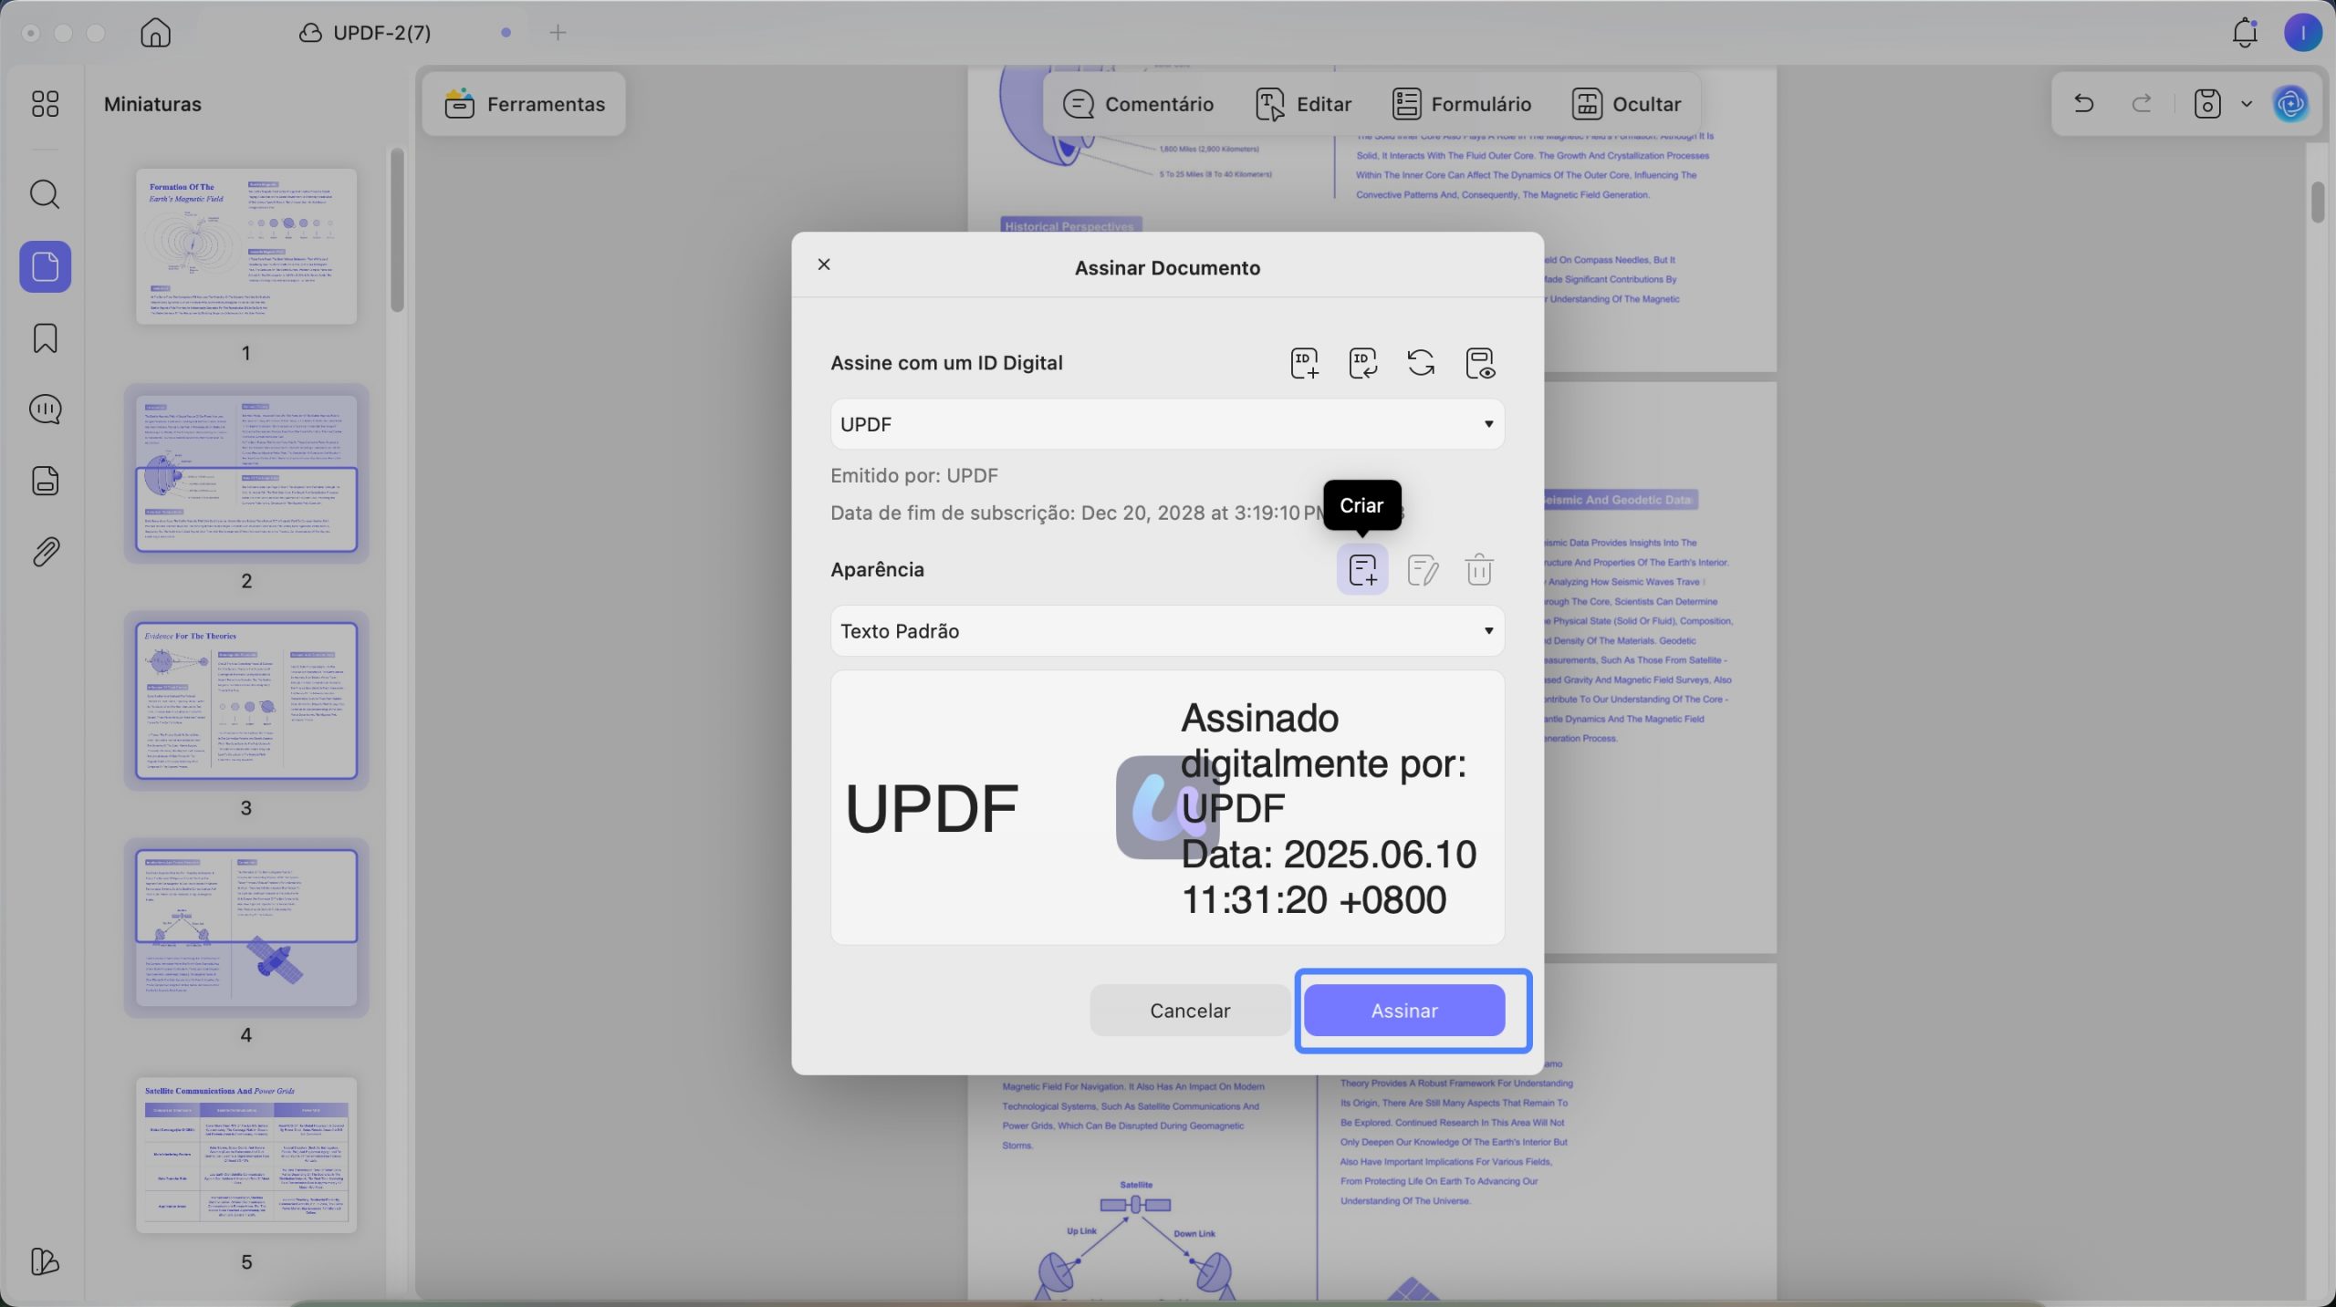Click the Miniaturas panel title

pyautogui.click(x=152, y=104)
